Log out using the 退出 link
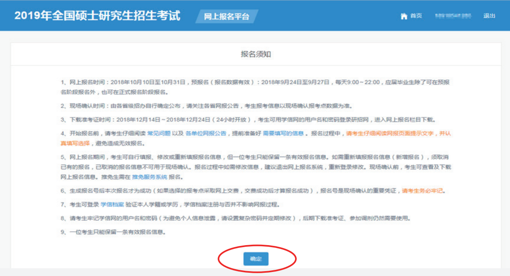The height and width of the screenshot is (276, 510). point(489,16)
